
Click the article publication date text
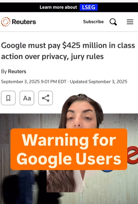coord(34,82)
